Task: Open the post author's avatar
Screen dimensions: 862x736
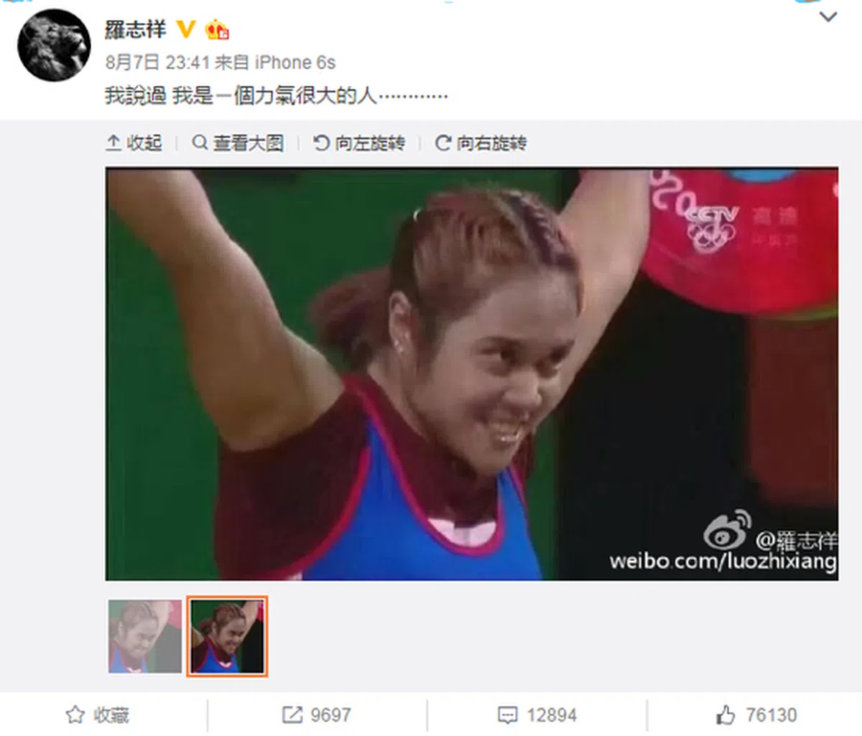Action: point(54,45)
